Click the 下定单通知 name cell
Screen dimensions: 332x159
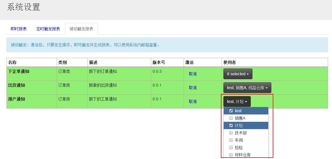[19, 72]
